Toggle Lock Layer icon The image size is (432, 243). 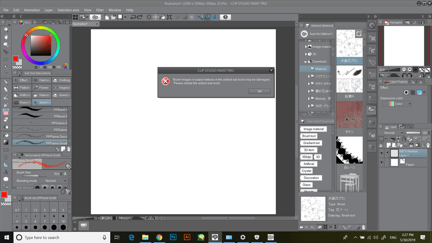404,139
